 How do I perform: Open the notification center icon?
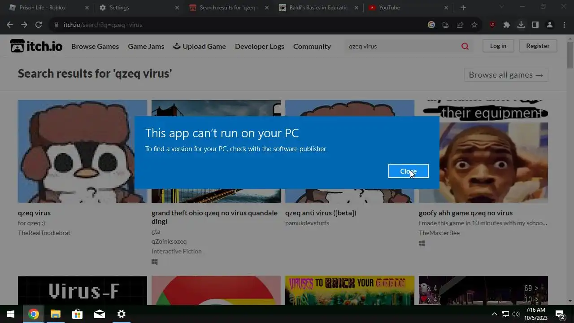(x=560, y=314)
